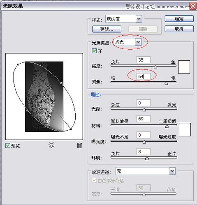Click the top-left ellipse handle in preview
The height and width of the screenshot is (205, 197).
tap(18, 64)
